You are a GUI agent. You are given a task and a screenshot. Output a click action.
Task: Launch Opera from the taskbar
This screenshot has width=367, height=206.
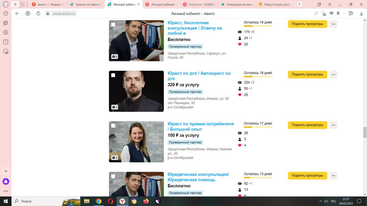110,201
